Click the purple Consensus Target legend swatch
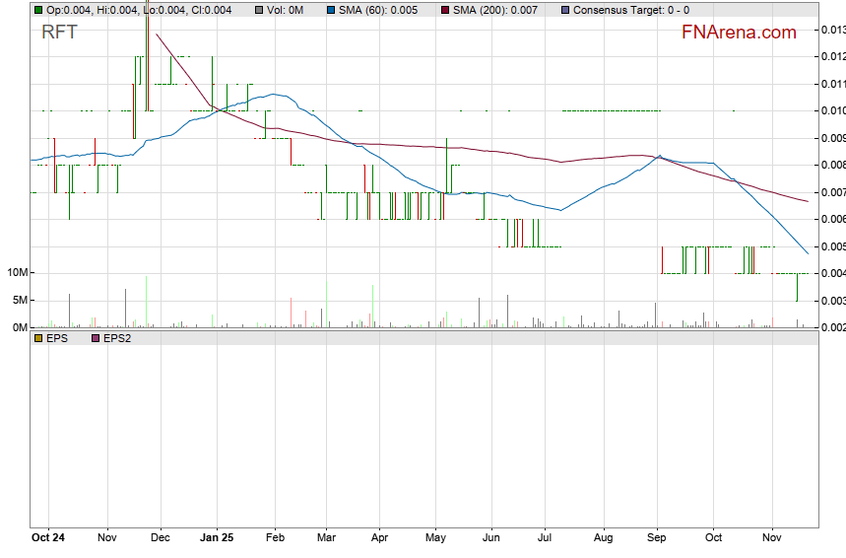The image size is (846, 558). pyautogui.click(x=564, y=10)
